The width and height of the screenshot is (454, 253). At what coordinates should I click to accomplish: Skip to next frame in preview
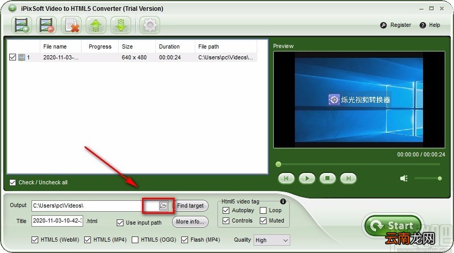point(348,178)
